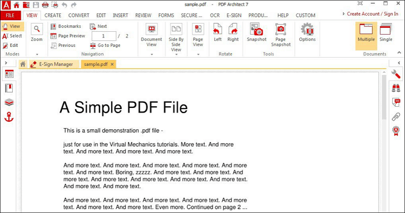Open the search binoculars in right sidebar

396,88
